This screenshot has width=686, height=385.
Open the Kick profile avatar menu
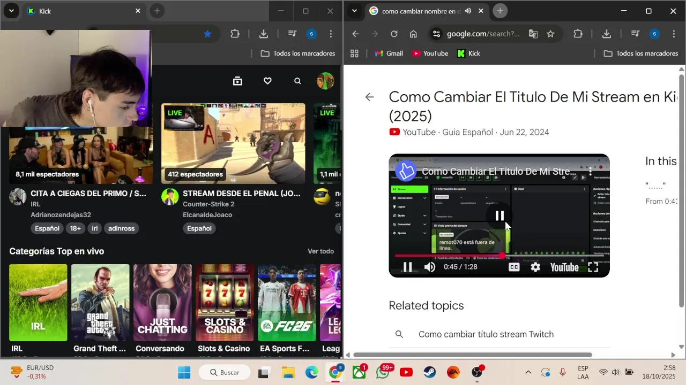click(325, 81)
